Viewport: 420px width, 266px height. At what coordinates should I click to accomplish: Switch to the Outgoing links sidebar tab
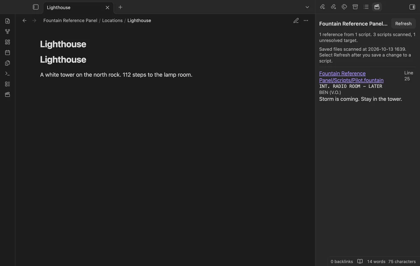point(334,7)
